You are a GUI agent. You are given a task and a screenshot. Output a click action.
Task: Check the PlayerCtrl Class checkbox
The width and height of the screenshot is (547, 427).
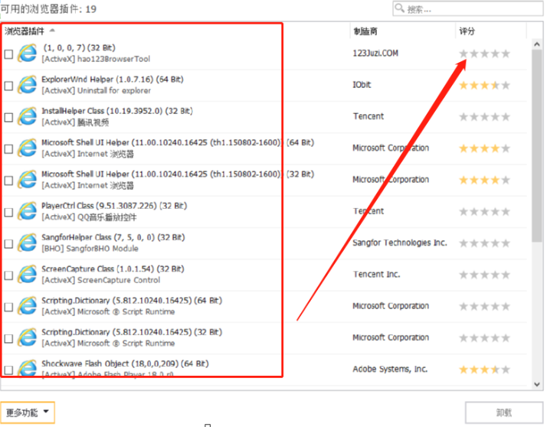pos(8,213)
